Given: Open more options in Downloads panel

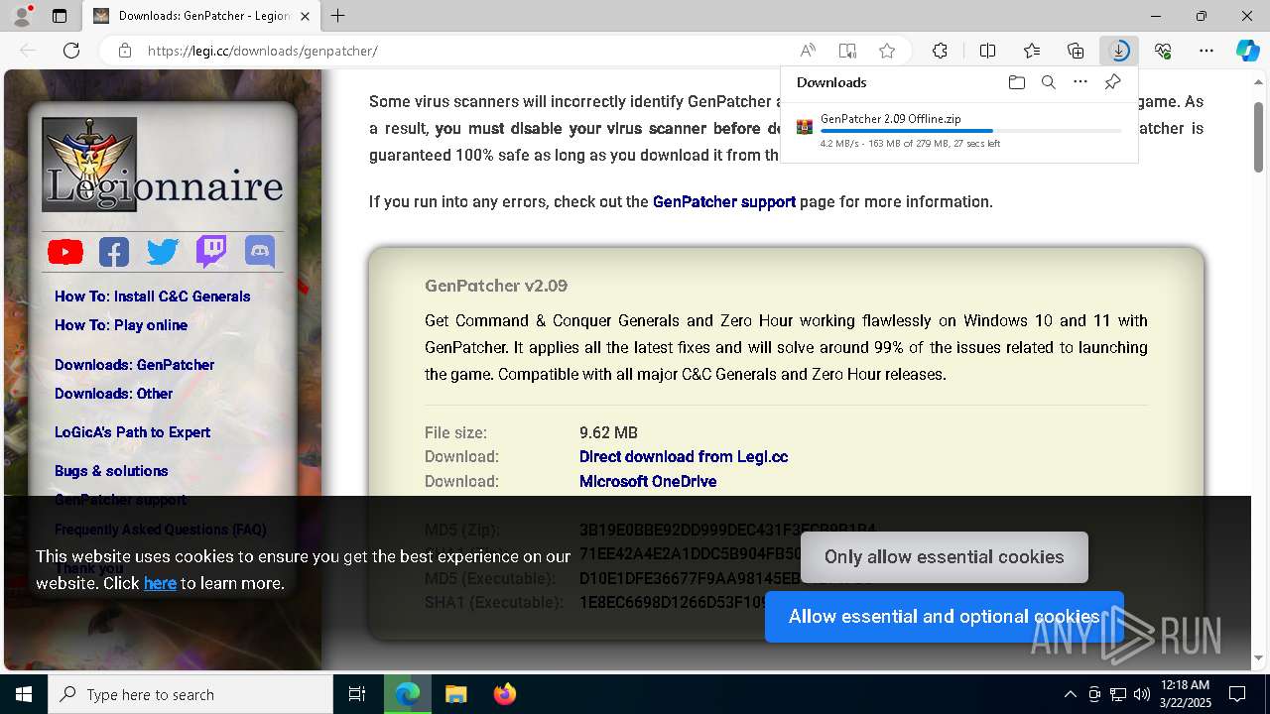Looking at the screenshot, I should 1080,82.
